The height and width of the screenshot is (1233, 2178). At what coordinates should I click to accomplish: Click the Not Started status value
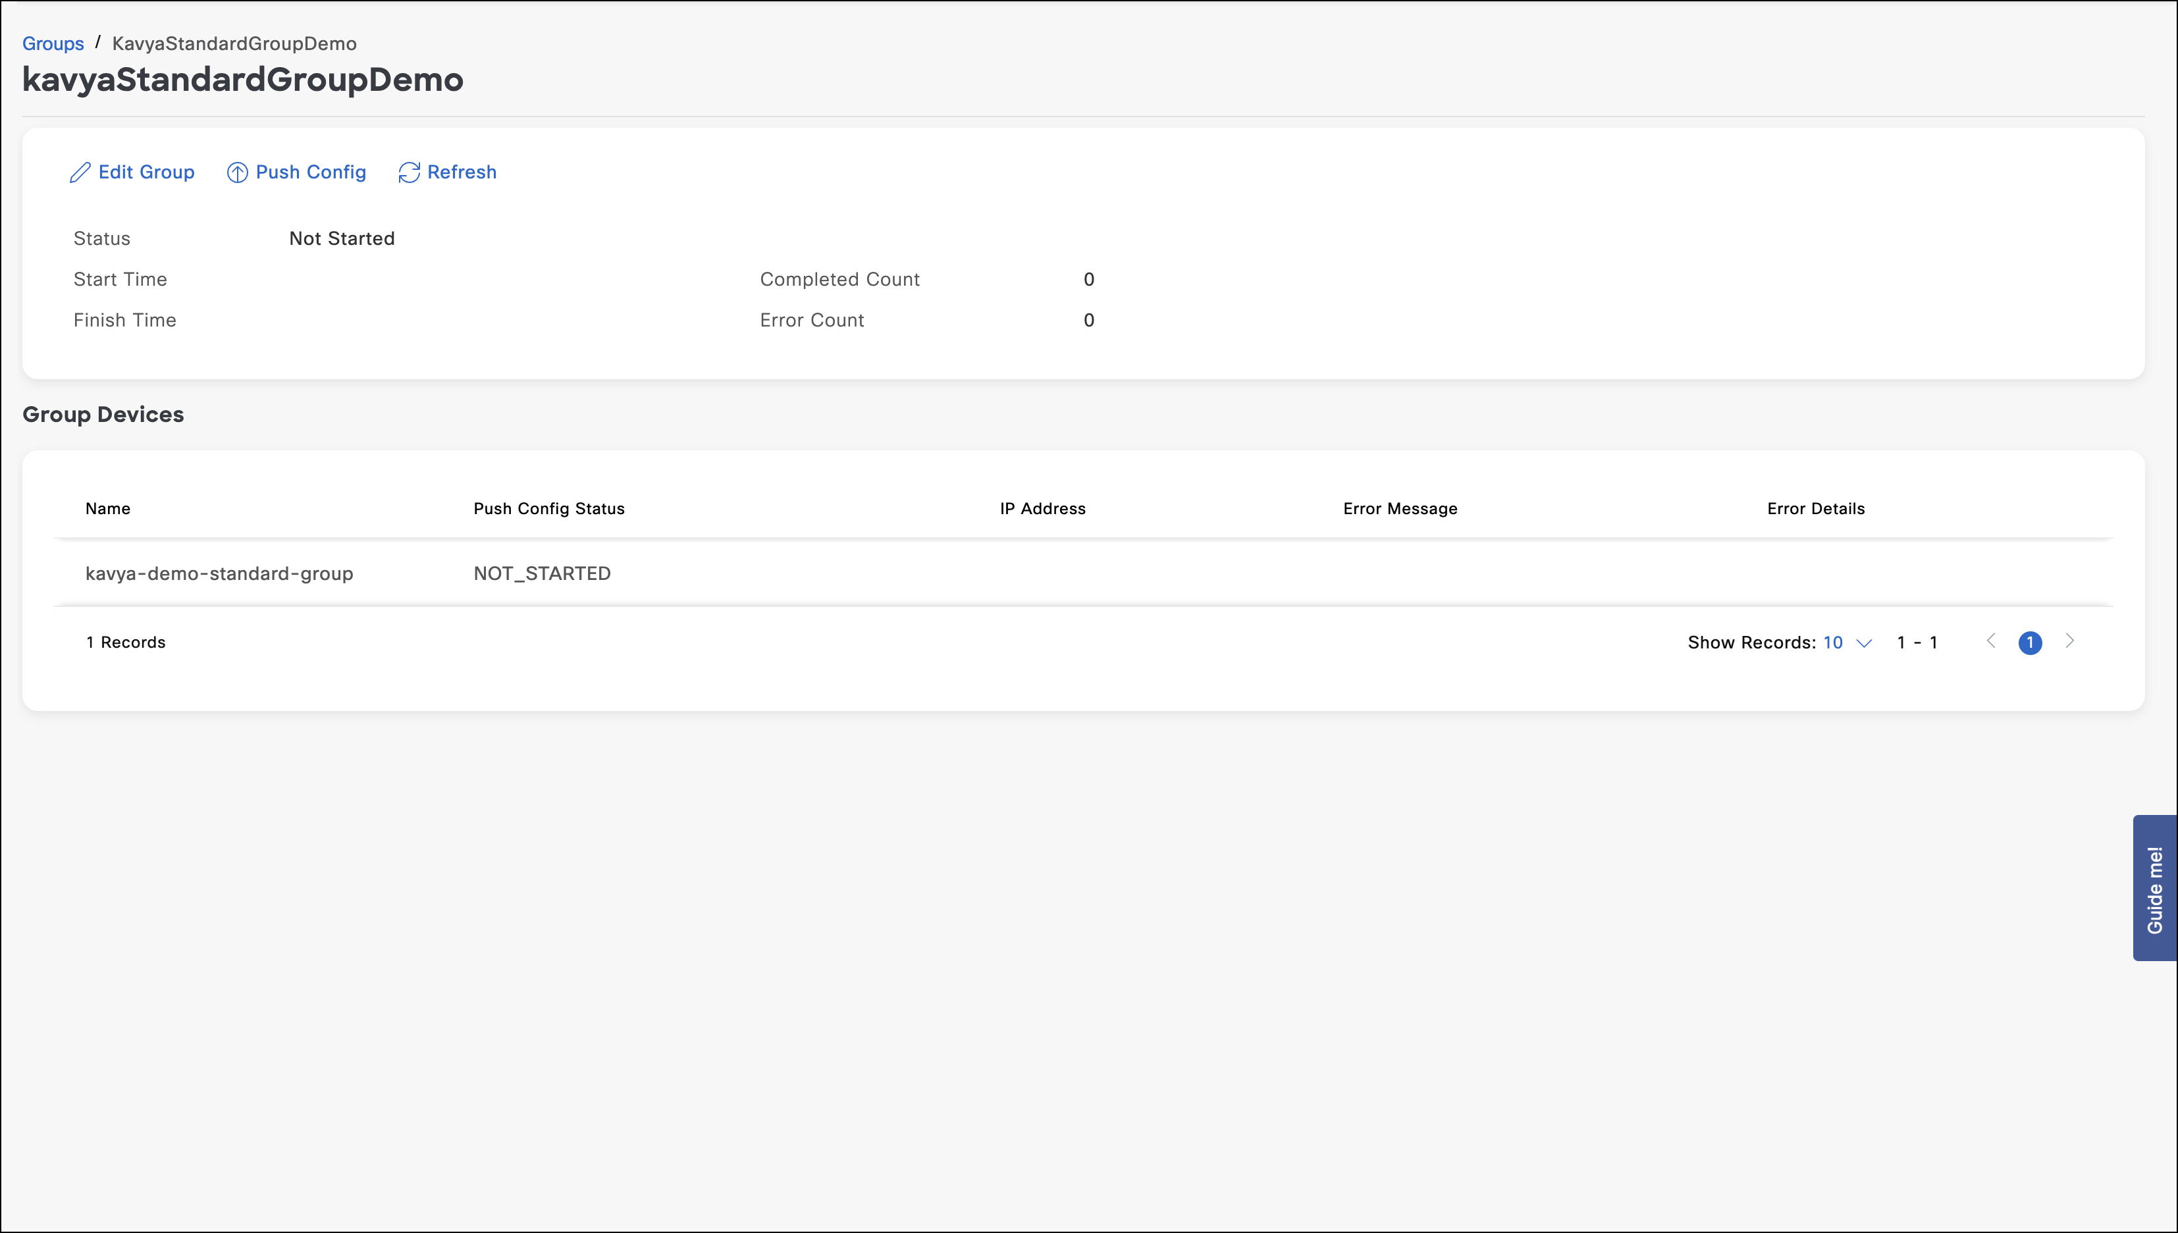[342, 238]
